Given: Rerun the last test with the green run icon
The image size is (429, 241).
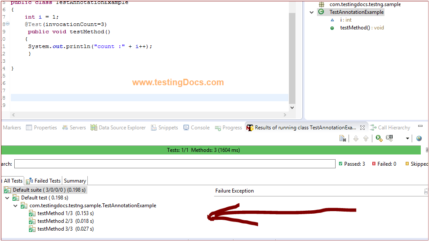Looking at the screenshot, I should (379, 138).
